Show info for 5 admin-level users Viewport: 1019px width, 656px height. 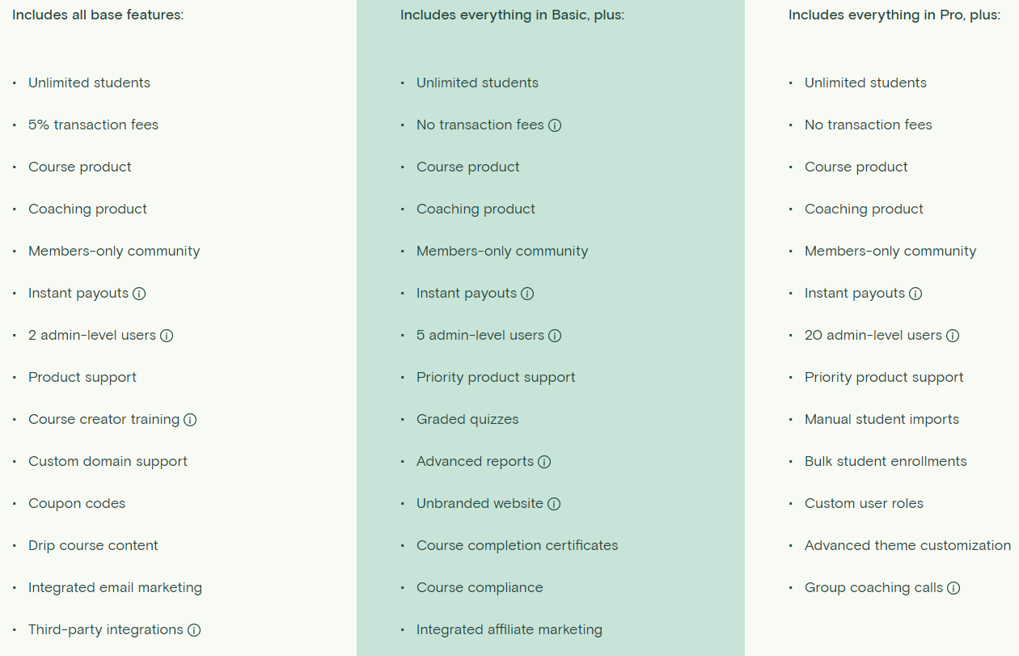[555, 336]
